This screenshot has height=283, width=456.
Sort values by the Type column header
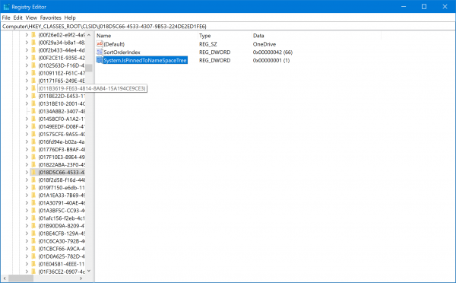[224, 36]
